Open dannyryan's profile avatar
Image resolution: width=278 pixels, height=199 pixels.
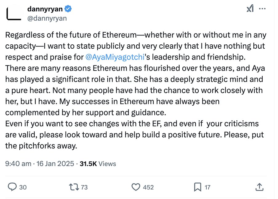tap(14, 13)
